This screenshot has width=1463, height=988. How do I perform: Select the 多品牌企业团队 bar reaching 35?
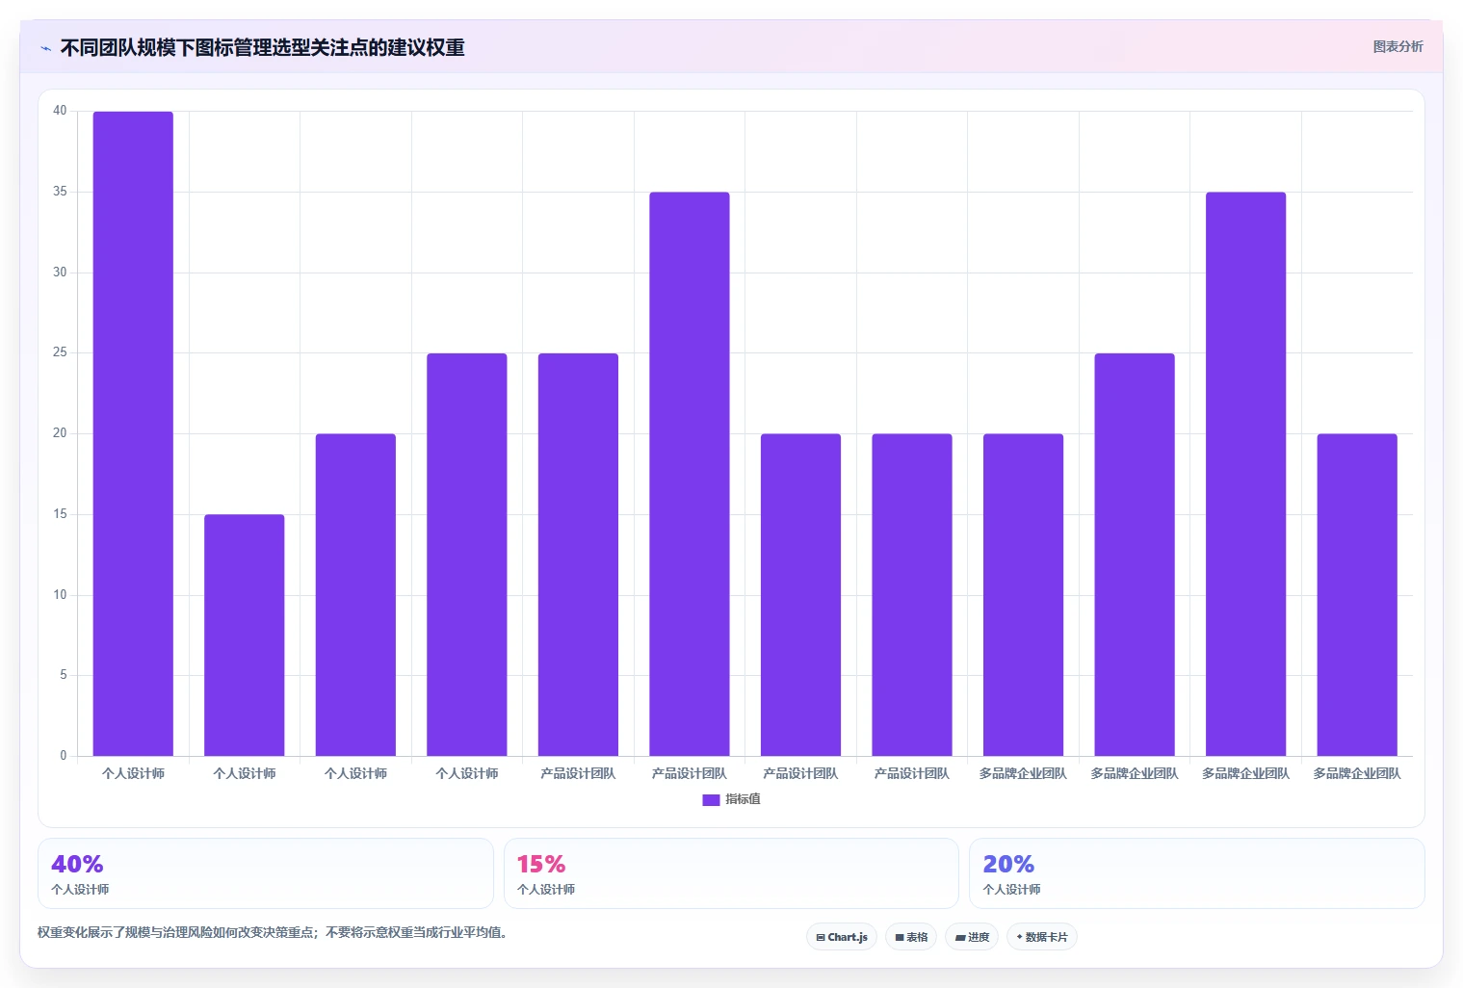1245,474
